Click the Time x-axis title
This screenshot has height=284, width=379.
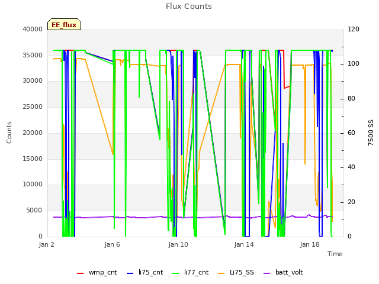[335, 254]
